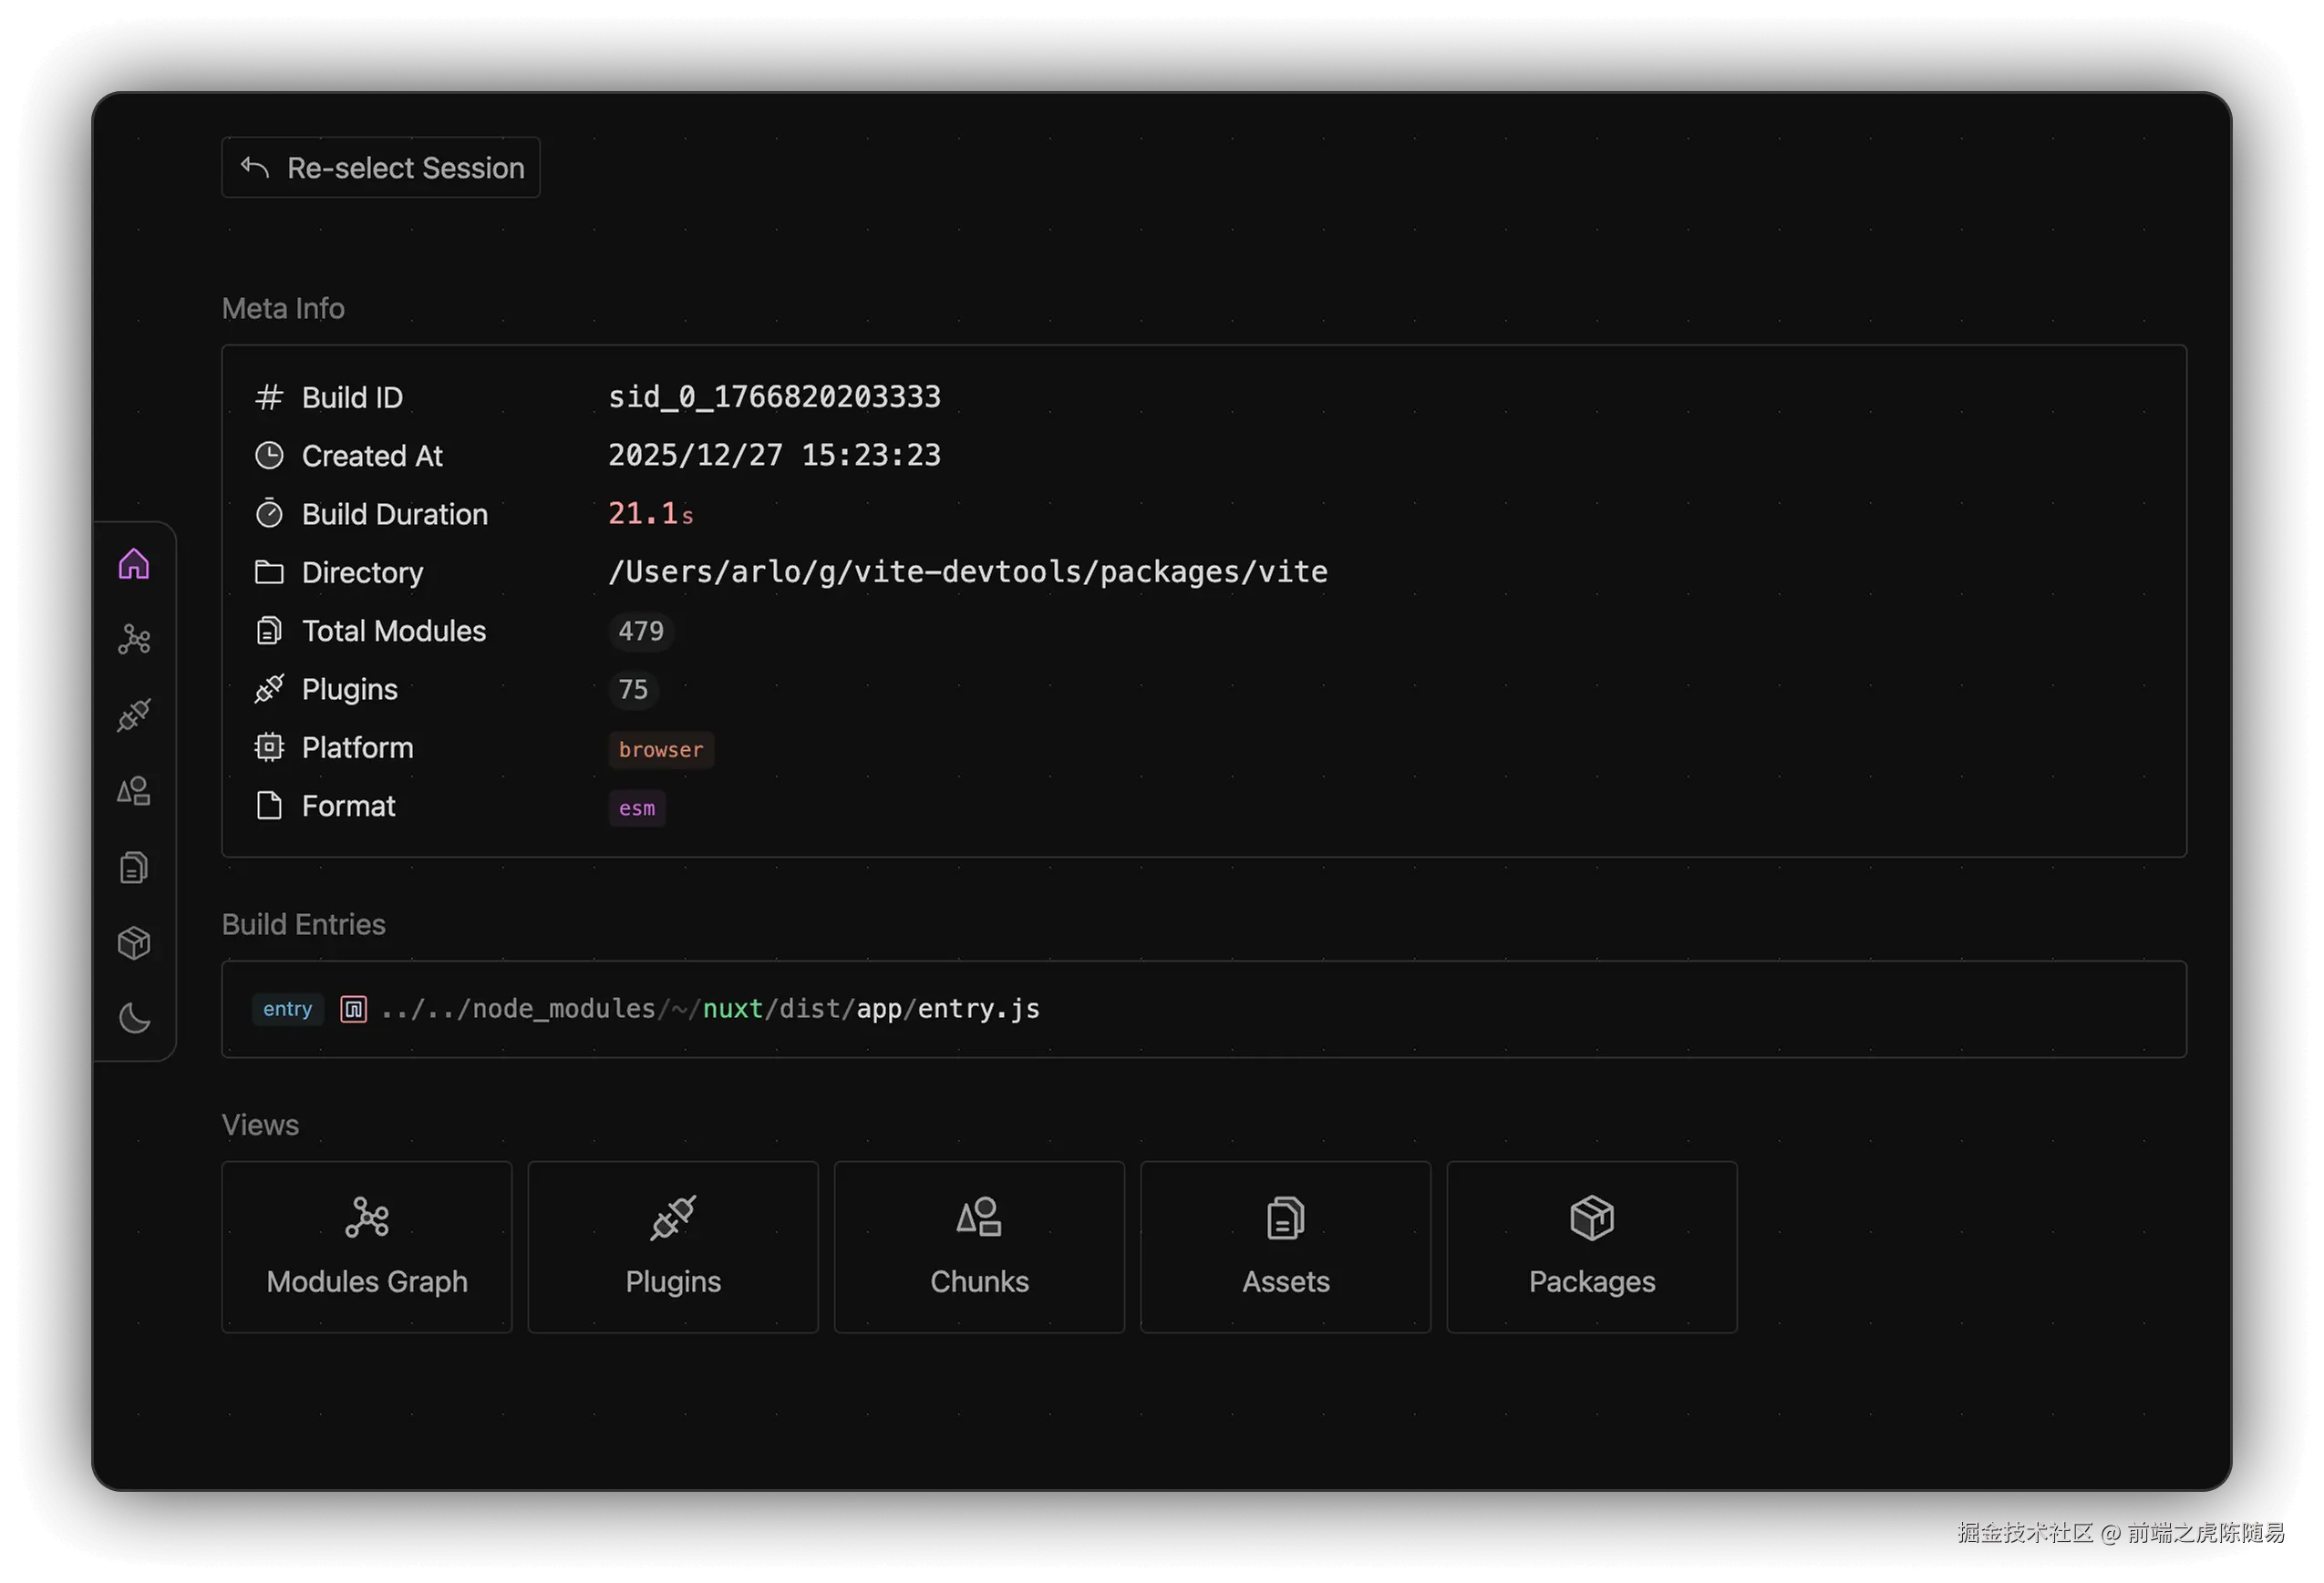
Task: Click the esm format badge
Action: tap(637, 808)
